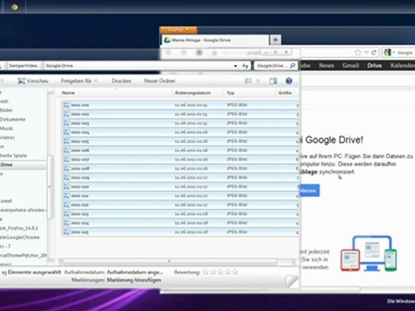Refresh the Explorer folder view
The width and height of the screenshot is (415, 311).
coord(246,66)
